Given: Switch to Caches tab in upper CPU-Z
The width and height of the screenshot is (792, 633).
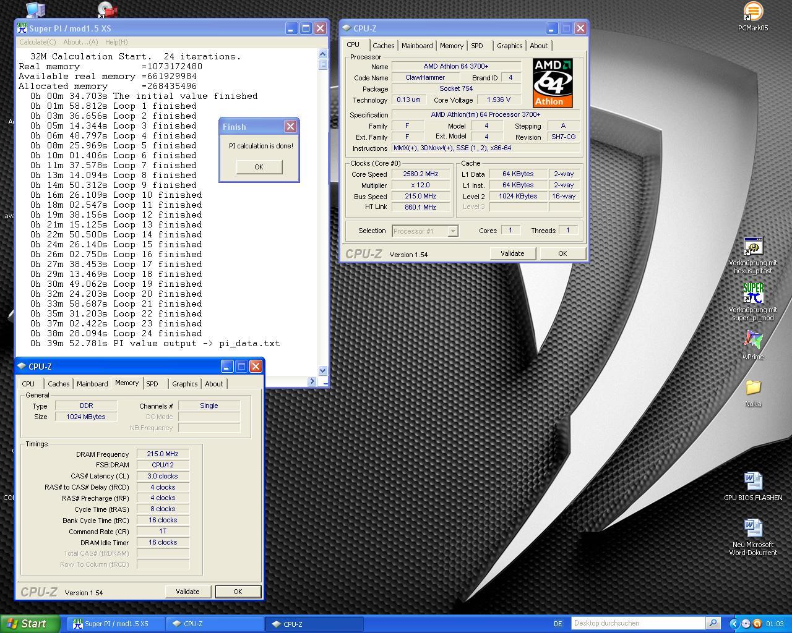Looking at the screenshot, I should tap(383, 46).
